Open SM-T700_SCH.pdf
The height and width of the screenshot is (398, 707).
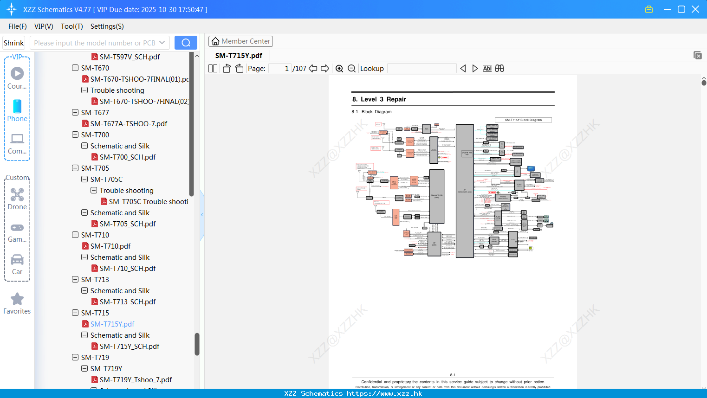tap(123, 157)
